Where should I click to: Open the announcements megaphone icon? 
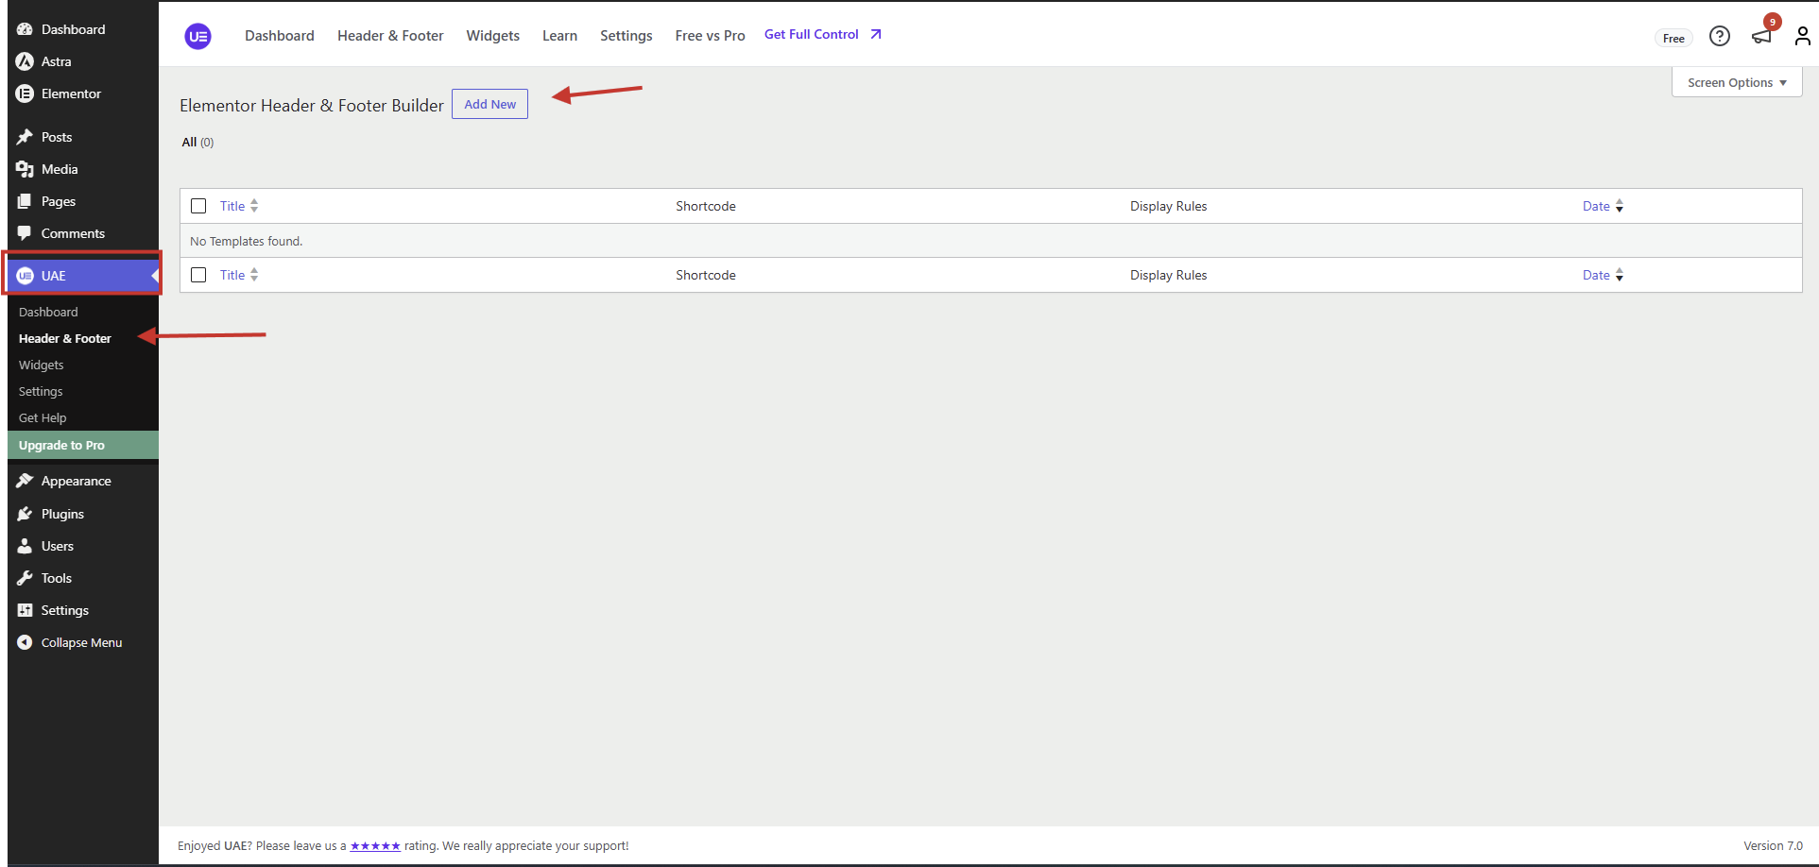pos(1761,37)
